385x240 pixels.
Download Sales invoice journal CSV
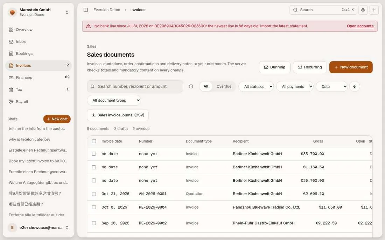point(118,115)
